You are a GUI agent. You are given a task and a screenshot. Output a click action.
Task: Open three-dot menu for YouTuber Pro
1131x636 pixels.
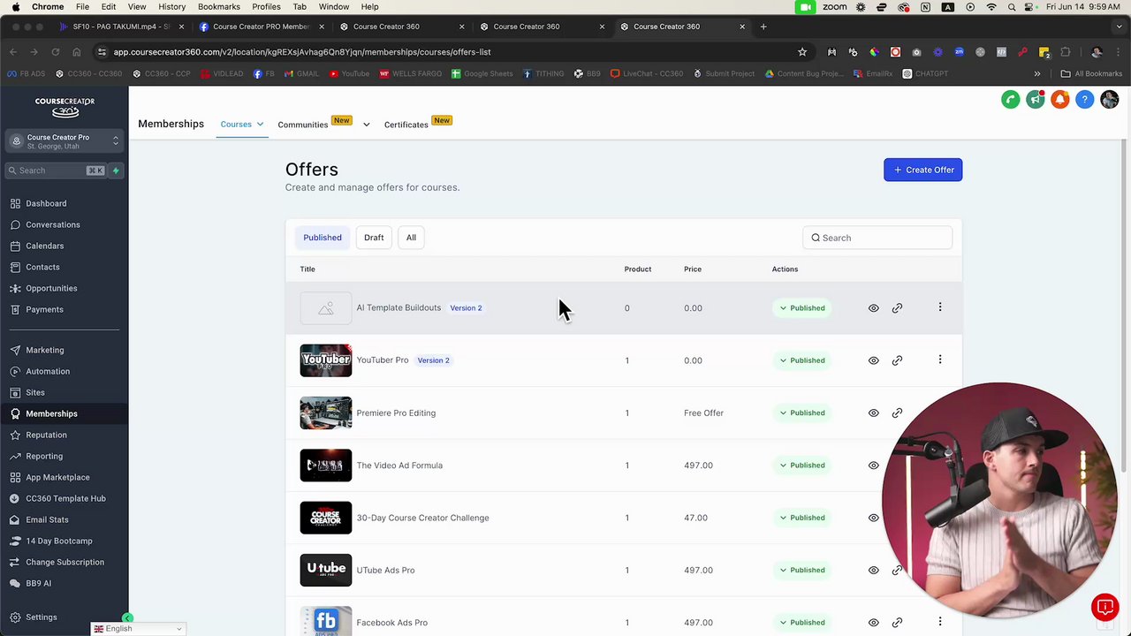(x=940, y=360)
